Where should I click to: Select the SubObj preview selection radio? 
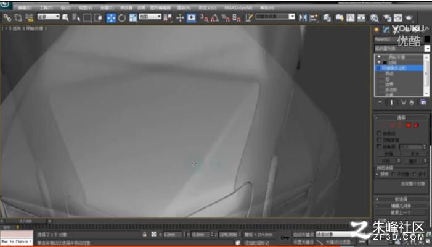pyautogui.click(x=393, y=174)
